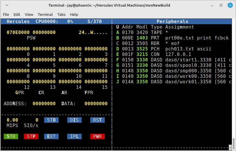Open the File menu

[x=6, y=14]
